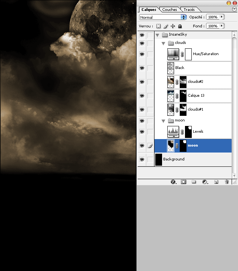
Task: Select the clouds#1 mask thumbnail
Action: (x=183, y=110)
